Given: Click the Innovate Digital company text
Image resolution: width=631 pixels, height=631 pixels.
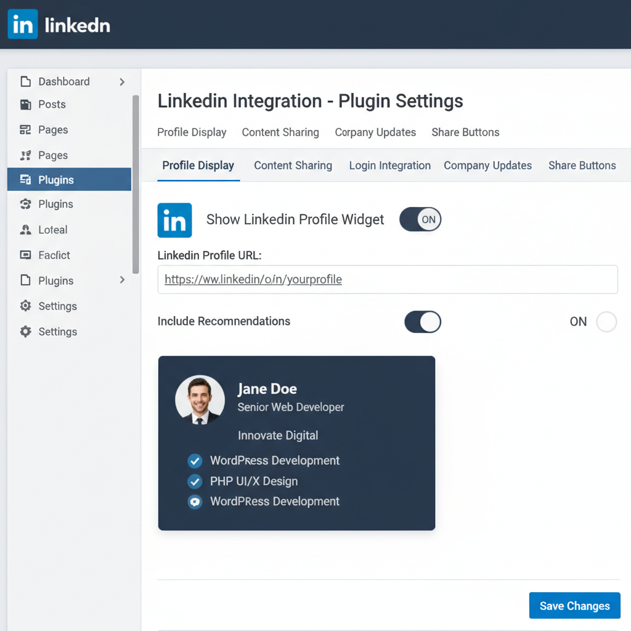Looking at the screenshot, I should pyautogui.click(x=278, y=436).
